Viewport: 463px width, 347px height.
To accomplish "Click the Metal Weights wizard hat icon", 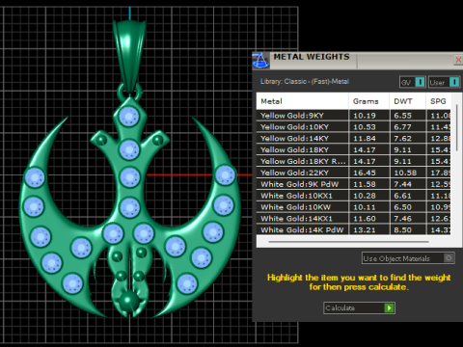I will tap(260, 60).
